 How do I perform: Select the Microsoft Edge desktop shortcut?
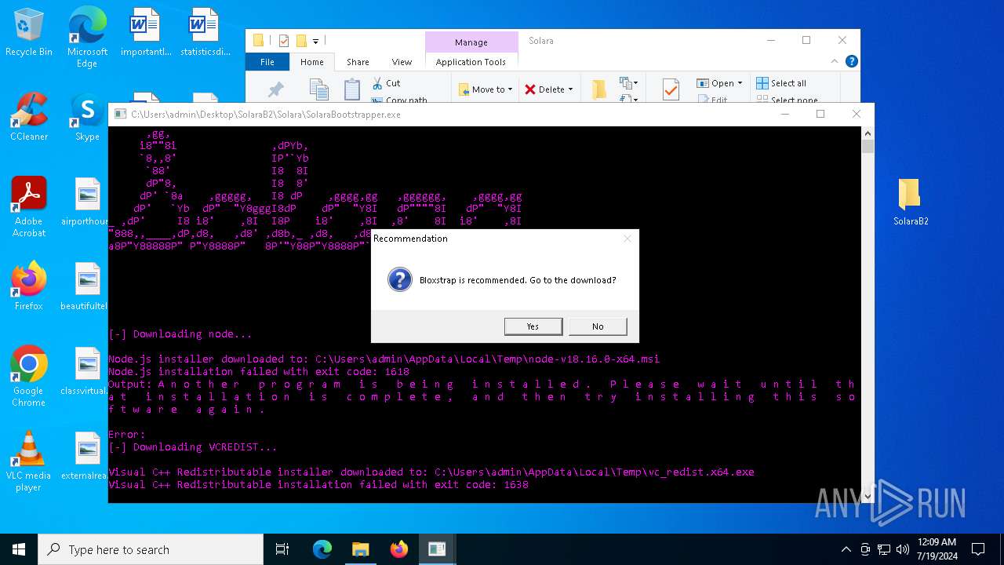[87, 37]
